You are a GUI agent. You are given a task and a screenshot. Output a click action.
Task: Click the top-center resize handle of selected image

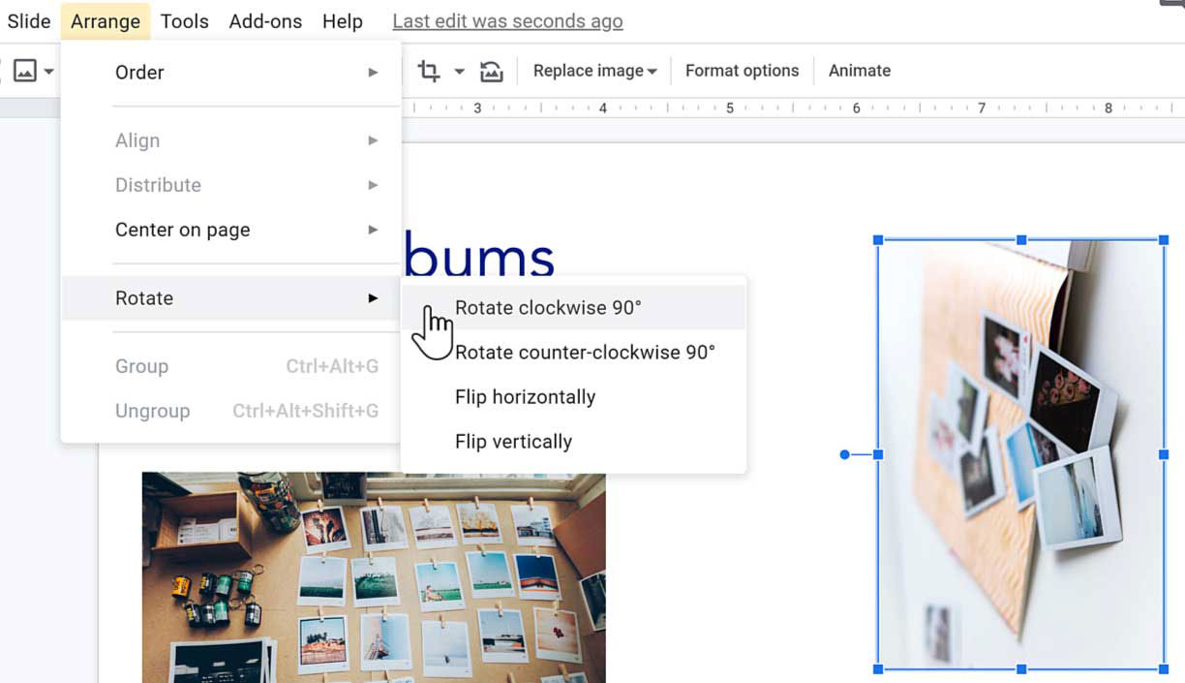click(x=1021, y=240)
